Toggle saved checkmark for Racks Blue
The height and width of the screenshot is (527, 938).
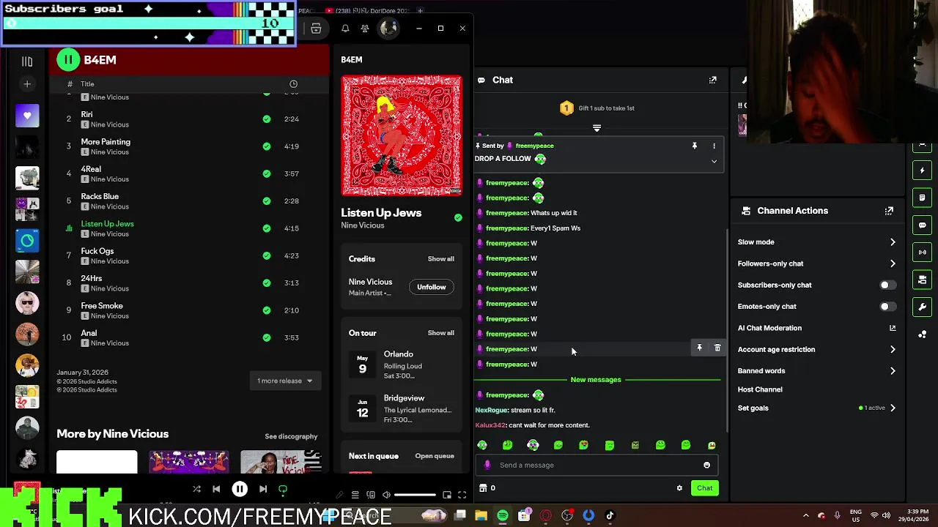tap(267, 201)
